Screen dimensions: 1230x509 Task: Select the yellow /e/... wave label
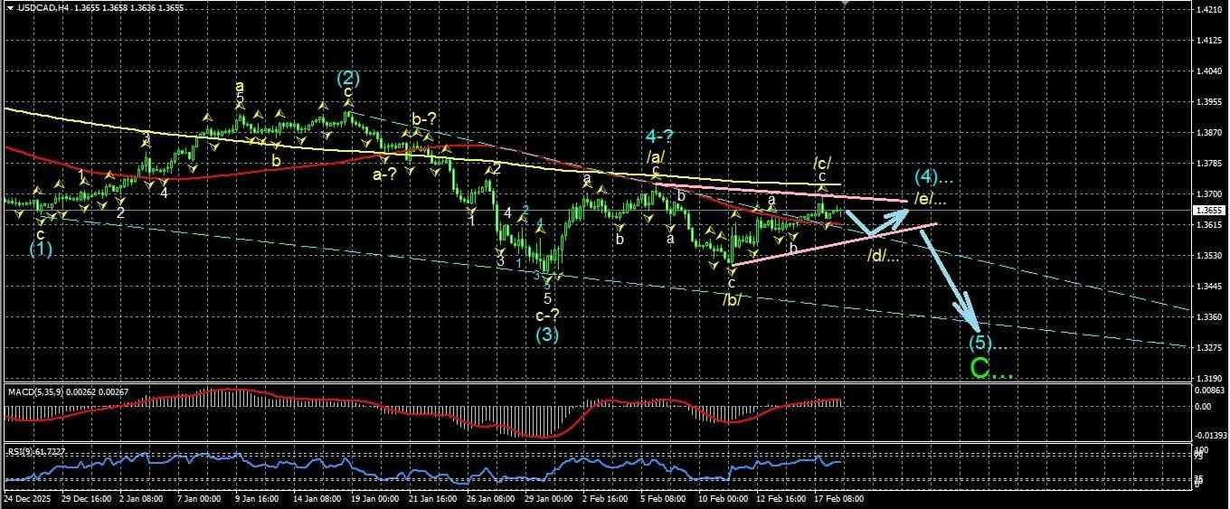coord(931,199)
